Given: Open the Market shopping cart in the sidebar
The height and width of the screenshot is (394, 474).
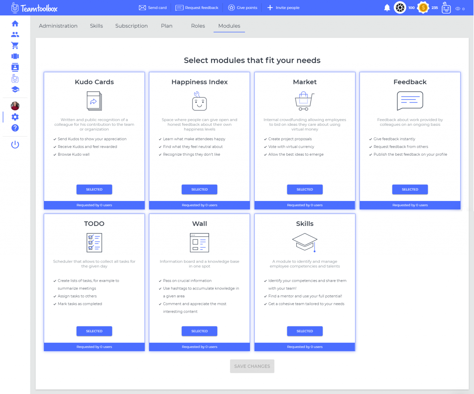Looking at the screenshot, I should 15,45.
